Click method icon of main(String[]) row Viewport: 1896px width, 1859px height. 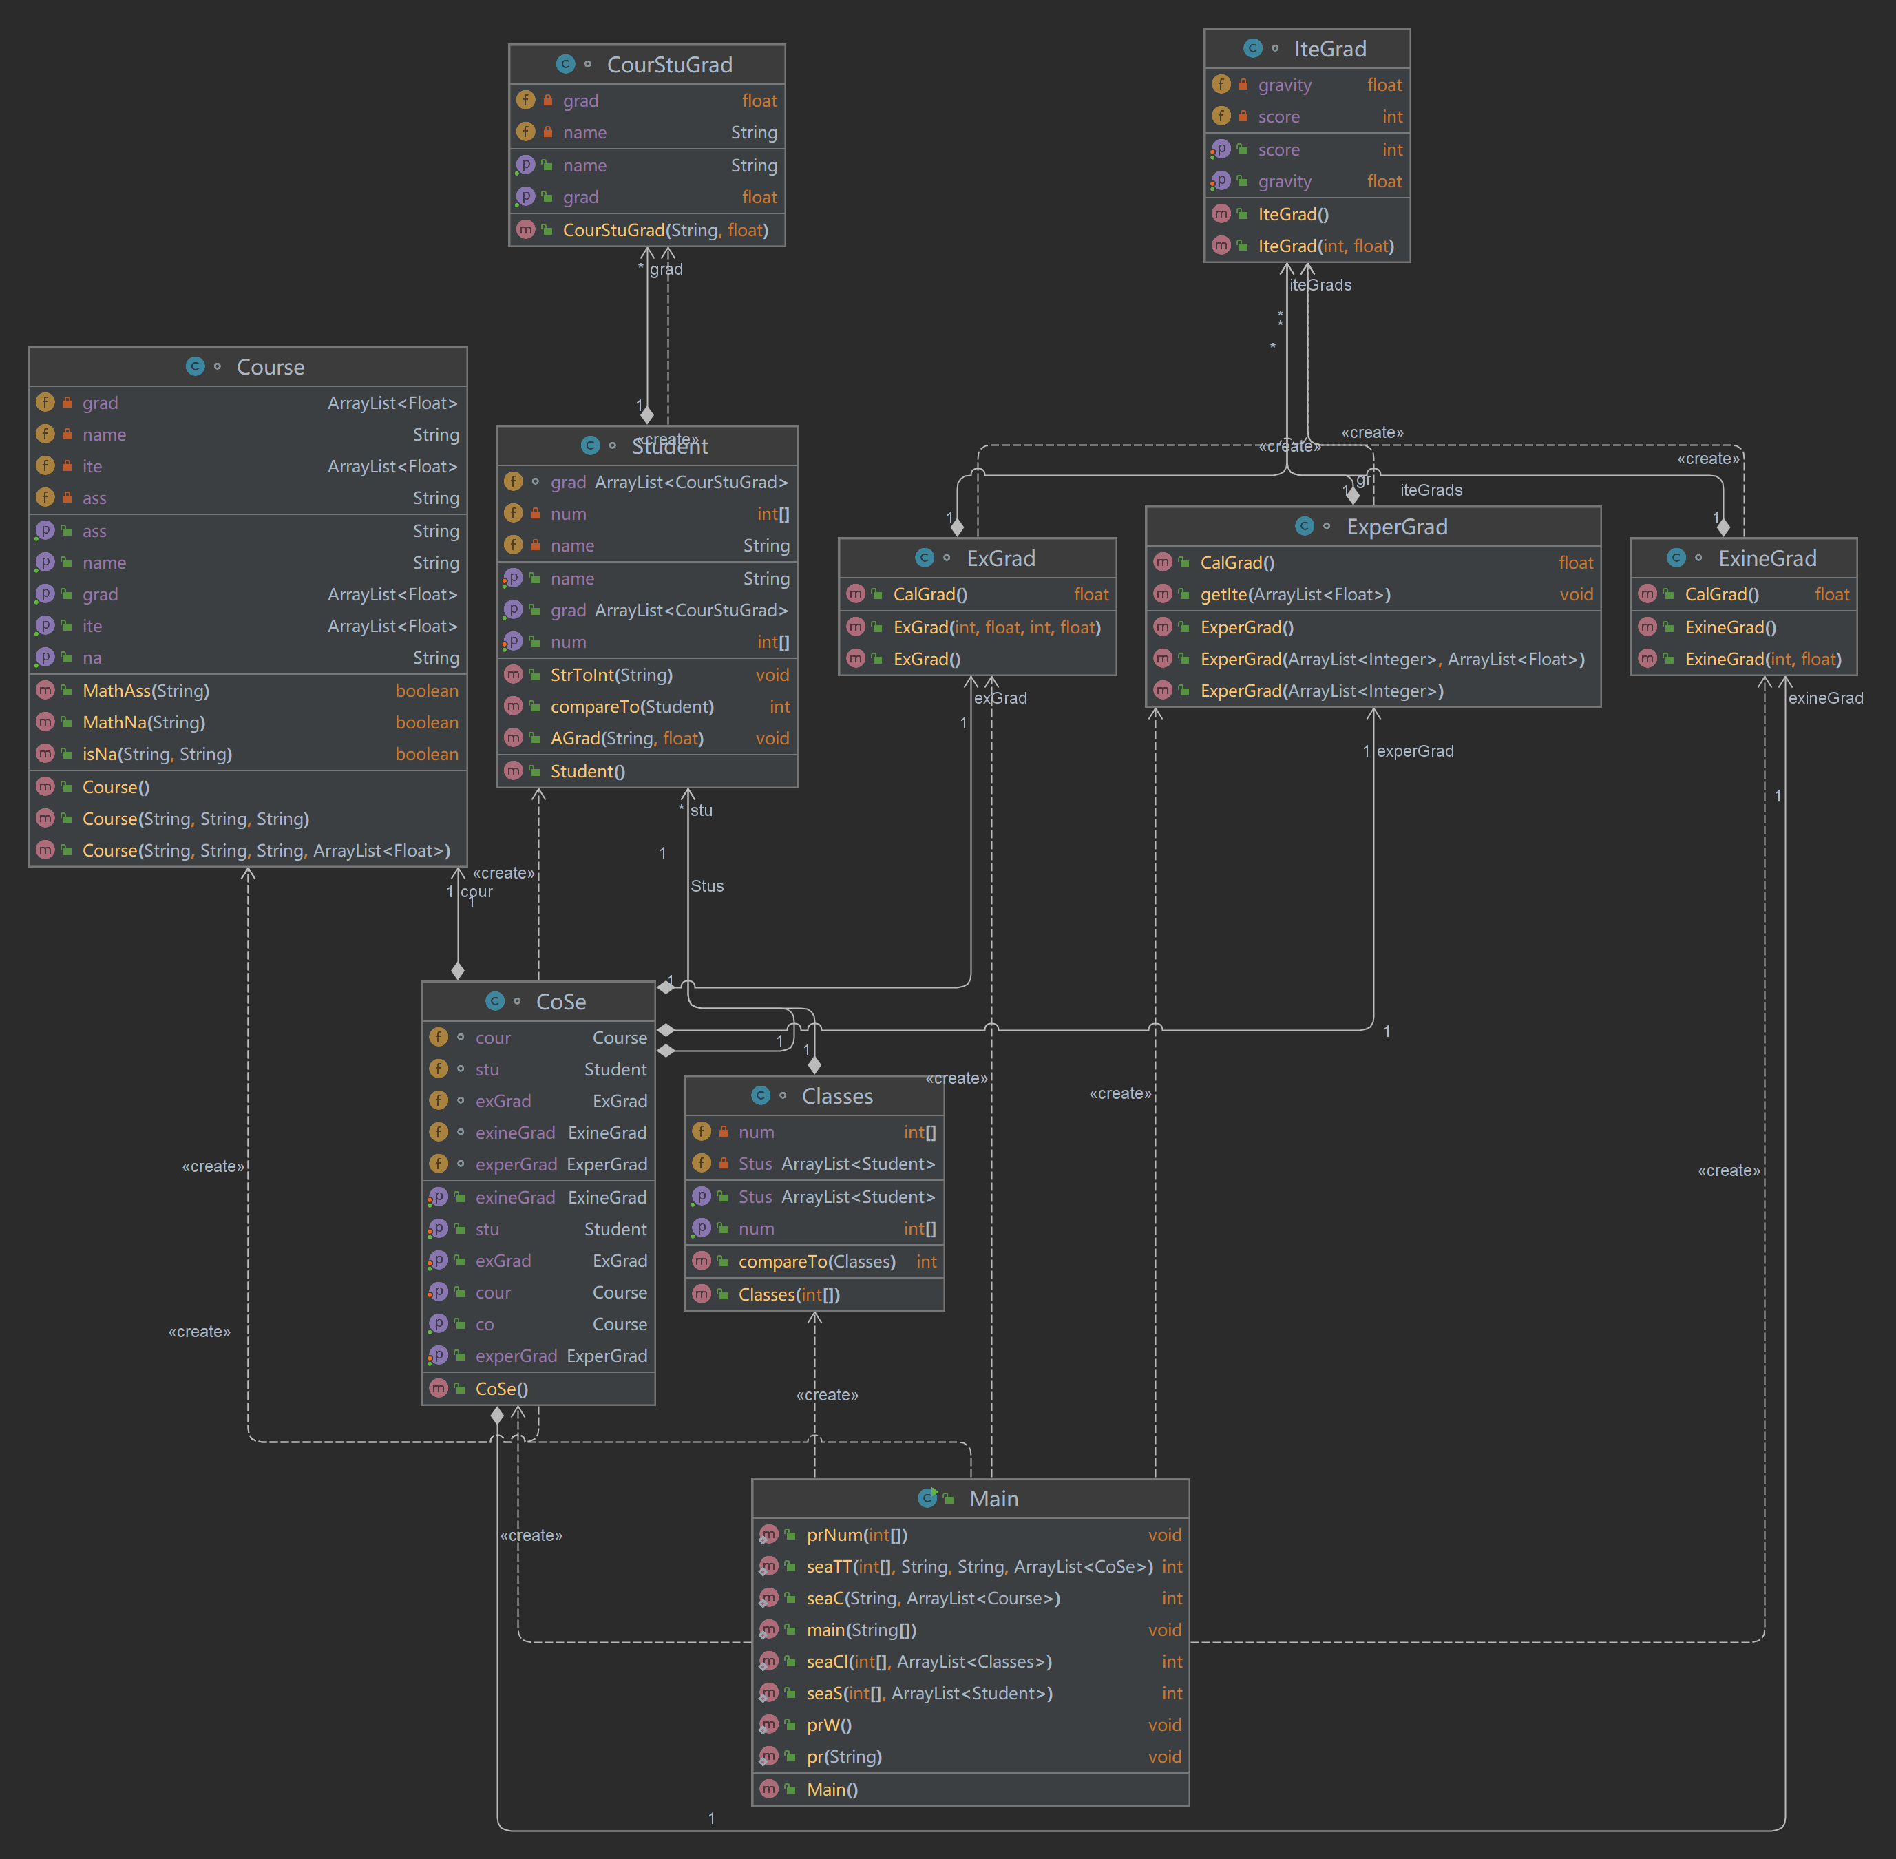[769, 1630]
